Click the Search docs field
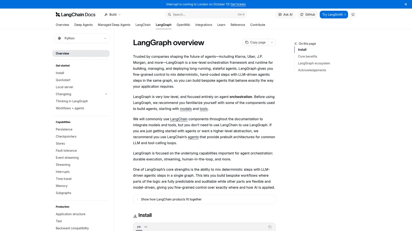The image size is (412, 231). 206,14
